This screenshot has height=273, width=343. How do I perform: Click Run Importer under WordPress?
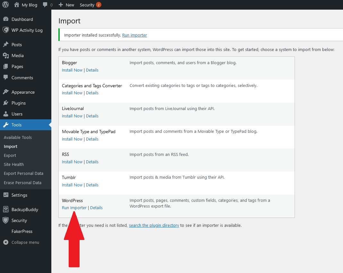click(x=74, y=208)
